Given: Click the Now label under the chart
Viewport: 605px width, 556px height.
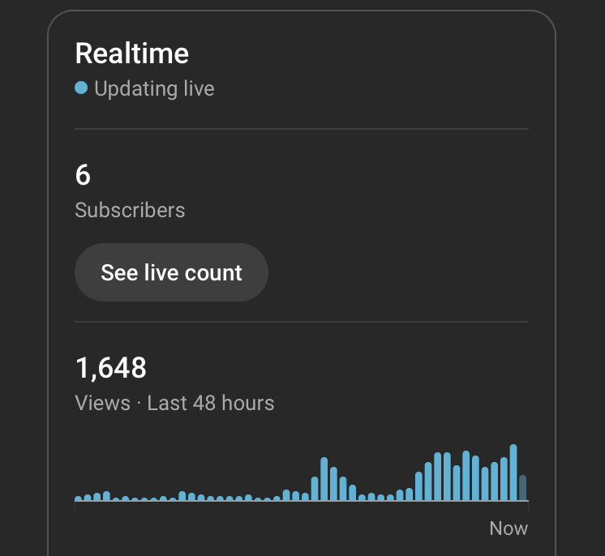Looking at the screenshot, I should click(x=508, y=528).
